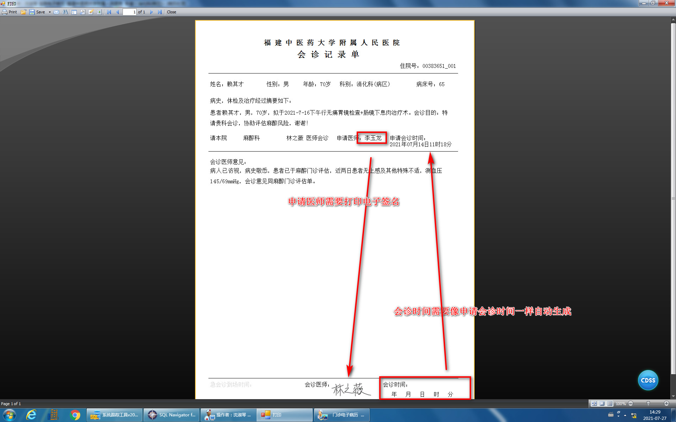Open Find with the binoculars icon
Screen dimensions: 676x422
click(x=65, y=12)
